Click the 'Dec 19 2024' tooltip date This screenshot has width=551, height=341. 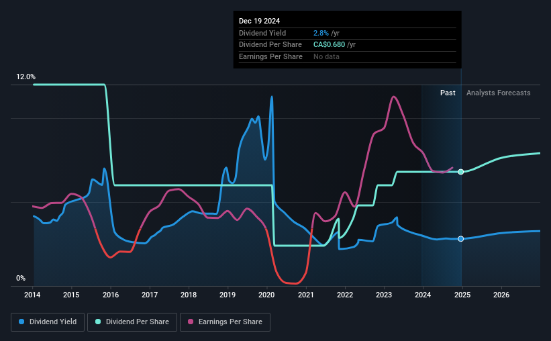point(259,21)
